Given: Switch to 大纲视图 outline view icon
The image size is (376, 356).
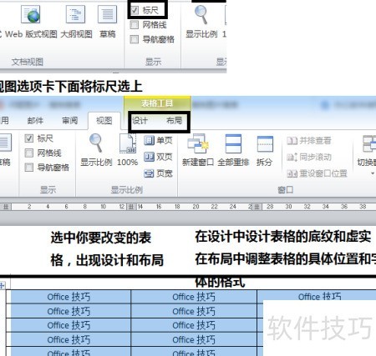Looking at the screenshot, I should (x=75, y=15).
